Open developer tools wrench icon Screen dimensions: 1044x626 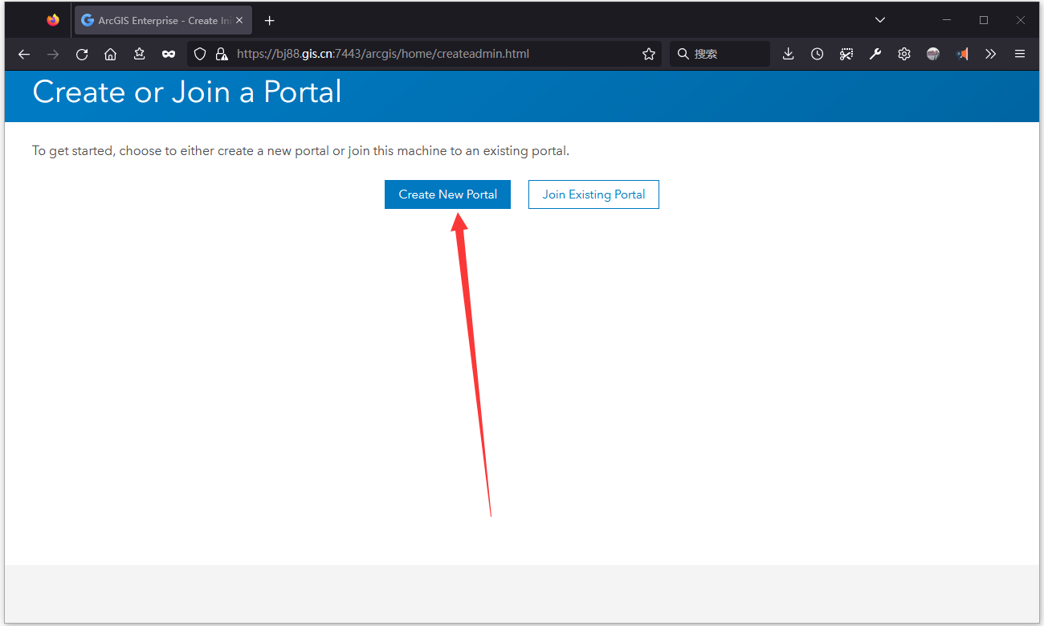[875, 54]
